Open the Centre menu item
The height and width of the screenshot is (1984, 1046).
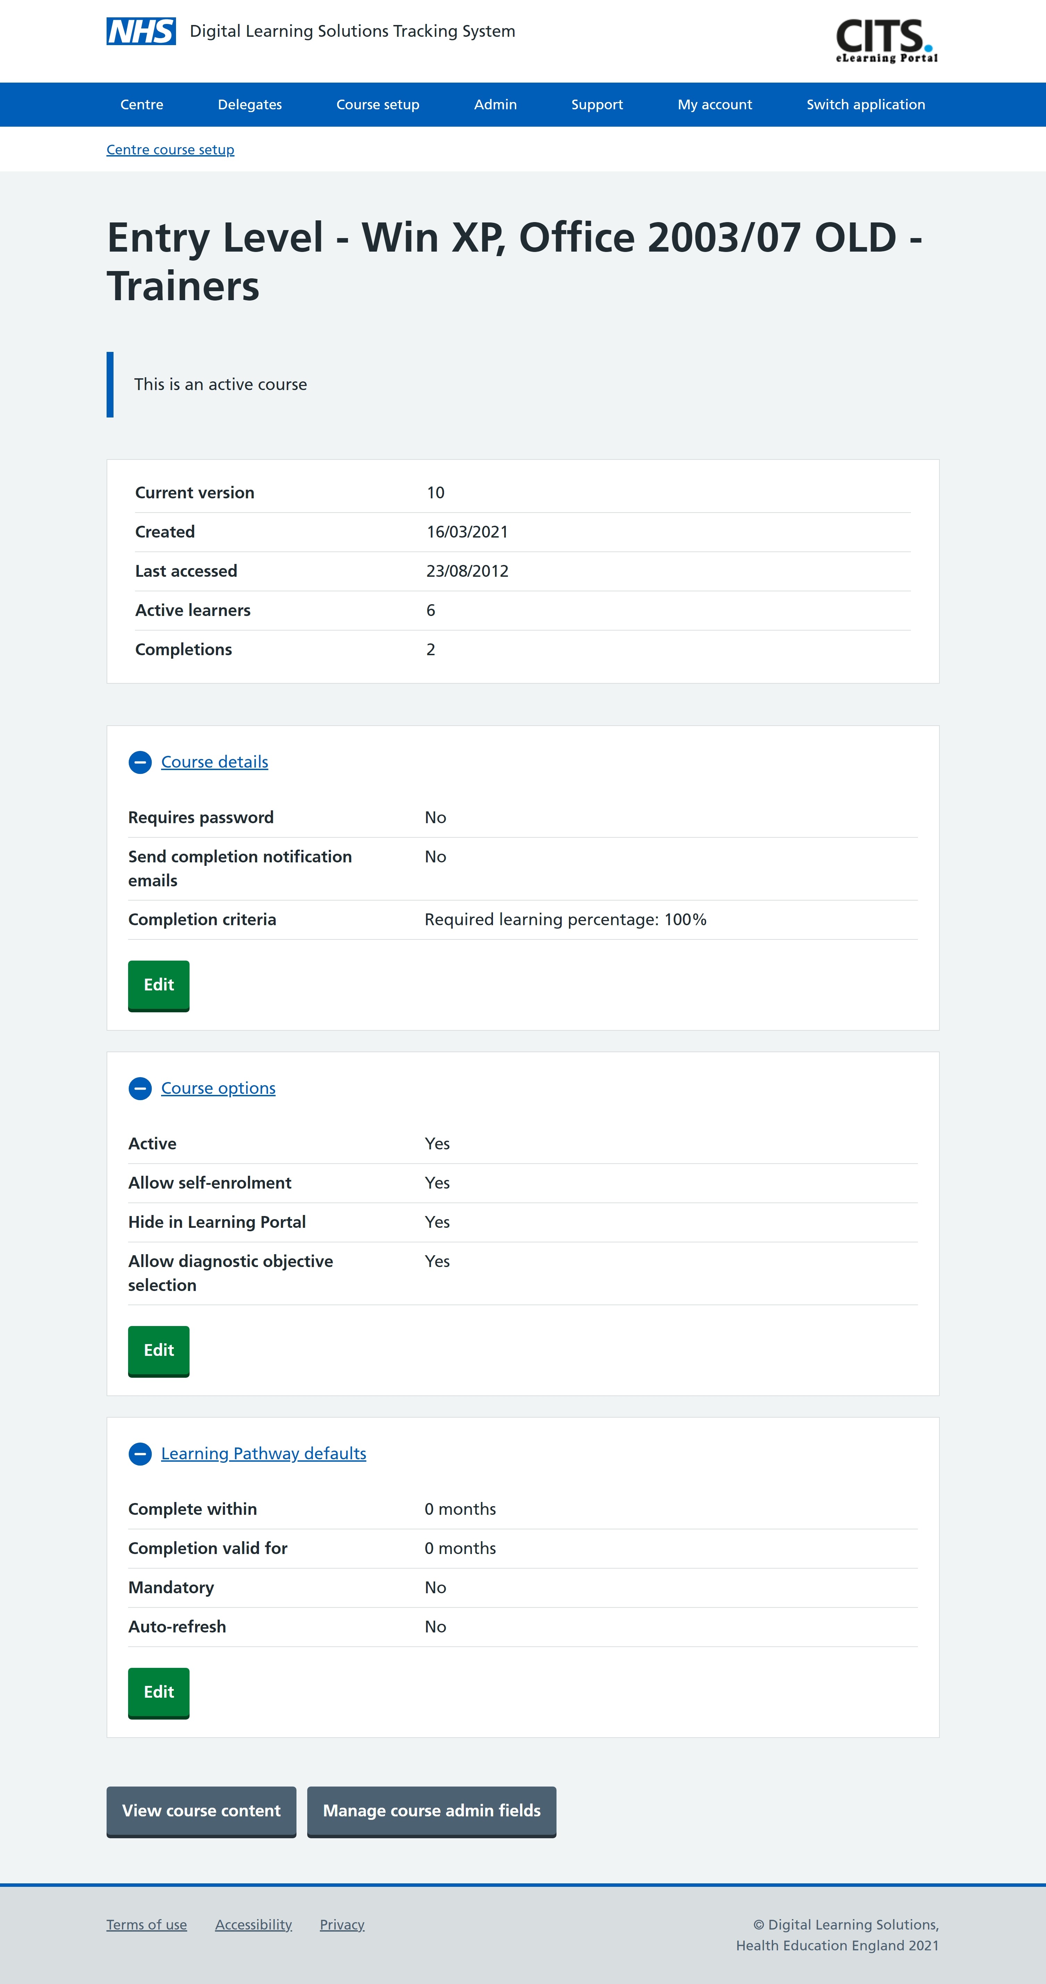point(142,105)
